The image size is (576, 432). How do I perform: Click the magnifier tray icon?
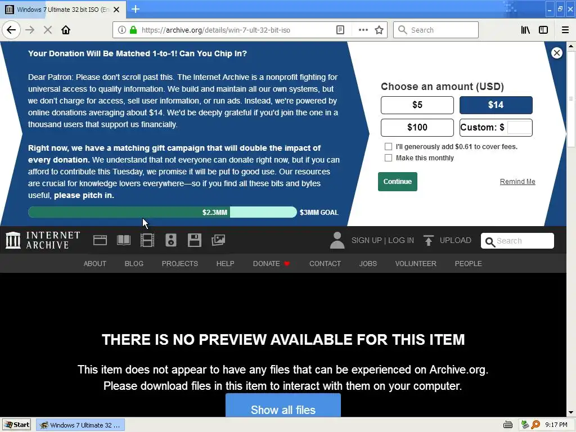535,425
